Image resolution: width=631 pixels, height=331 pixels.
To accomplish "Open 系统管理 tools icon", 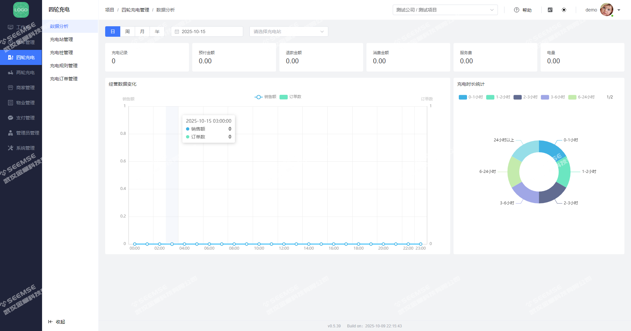I will (x=11, y=148).
